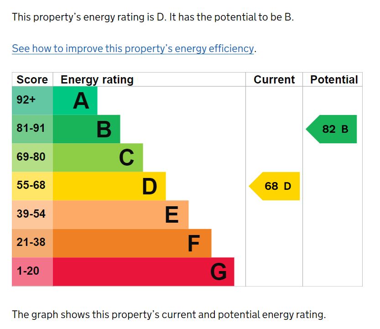Click the 1-20 score cell

(x=32, y=272)
